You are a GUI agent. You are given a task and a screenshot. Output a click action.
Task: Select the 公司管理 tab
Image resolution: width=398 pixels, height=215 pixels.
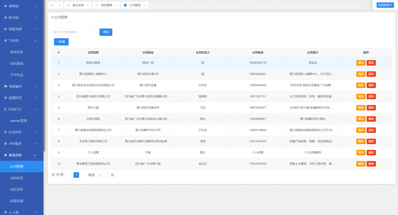(x=135, y=5)
